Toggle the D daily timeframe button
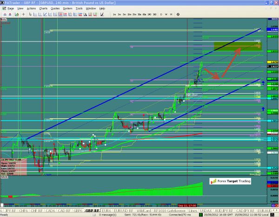This screenshot has height=217, width=279. (x=160, y=15)
